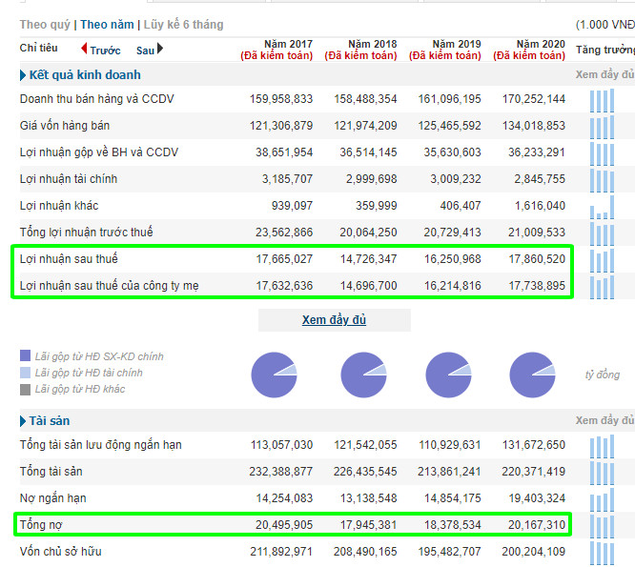Click the value 170,252,144
The image size is (635, 567).
tap(534, 99)
